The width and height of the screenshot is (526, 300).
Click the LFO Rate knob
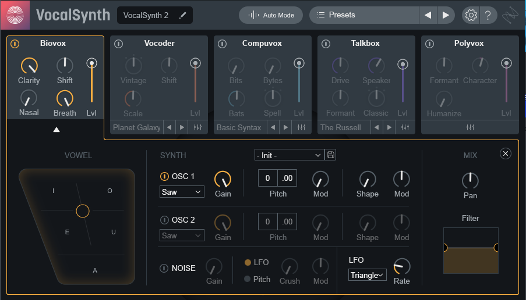[x=402, y=266]
